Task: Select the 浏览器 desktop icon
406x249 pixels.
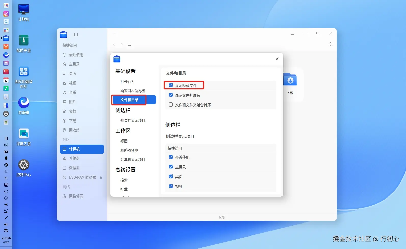Action: 24,106
